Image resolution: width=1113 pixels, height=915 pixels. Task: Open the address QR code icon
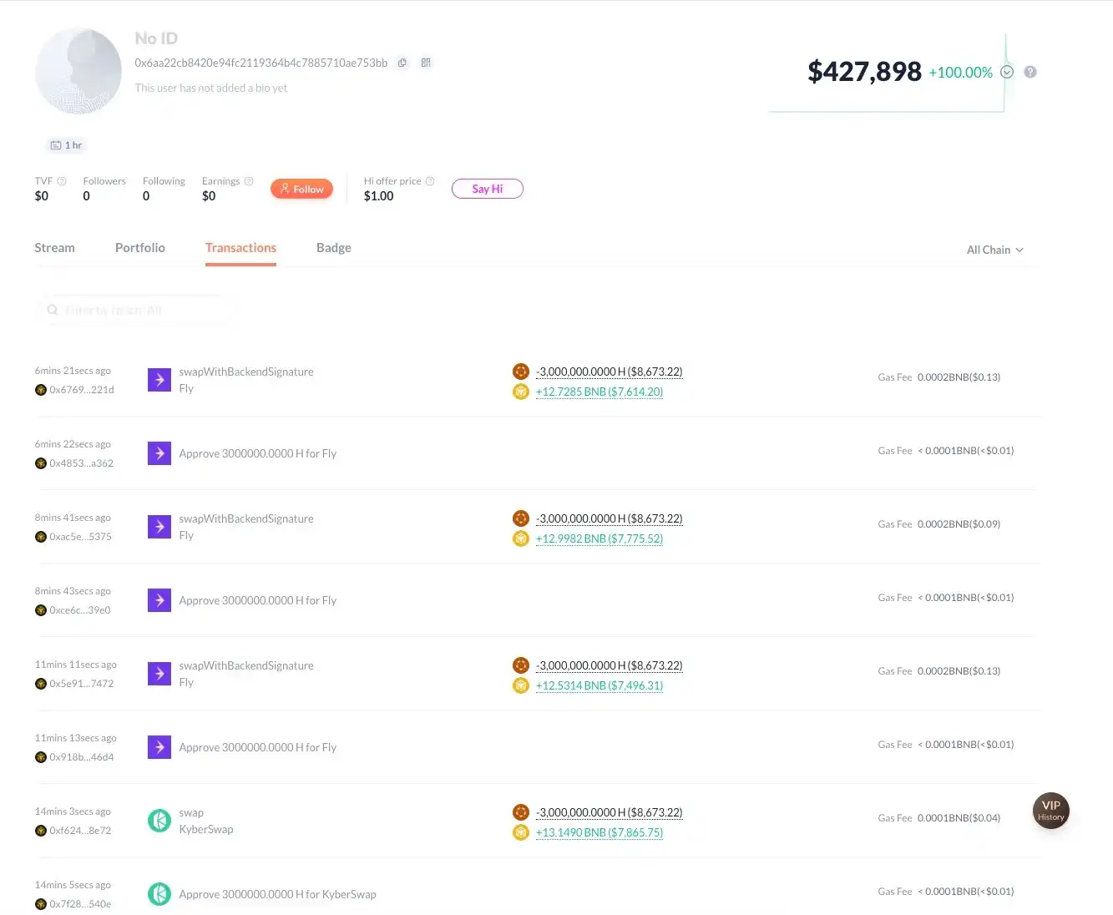click(426, 63)
